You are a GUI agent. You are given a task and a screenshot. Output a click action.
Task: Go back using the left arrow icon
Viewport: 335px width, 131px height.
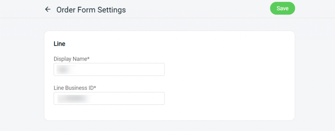tap(48, 9)
